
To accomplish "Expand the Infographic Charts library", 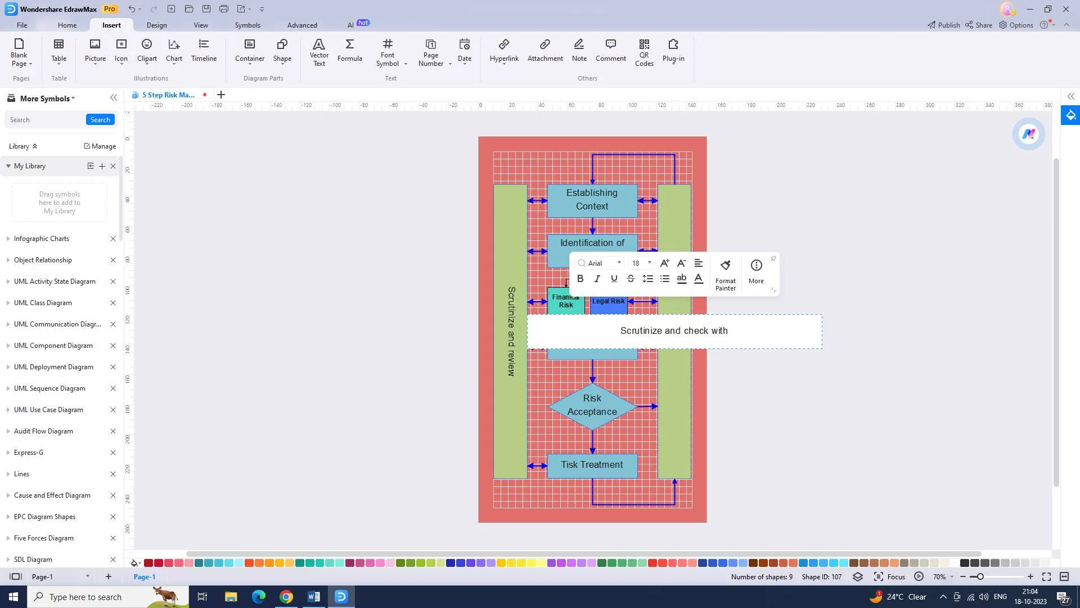I will (7, 238).
